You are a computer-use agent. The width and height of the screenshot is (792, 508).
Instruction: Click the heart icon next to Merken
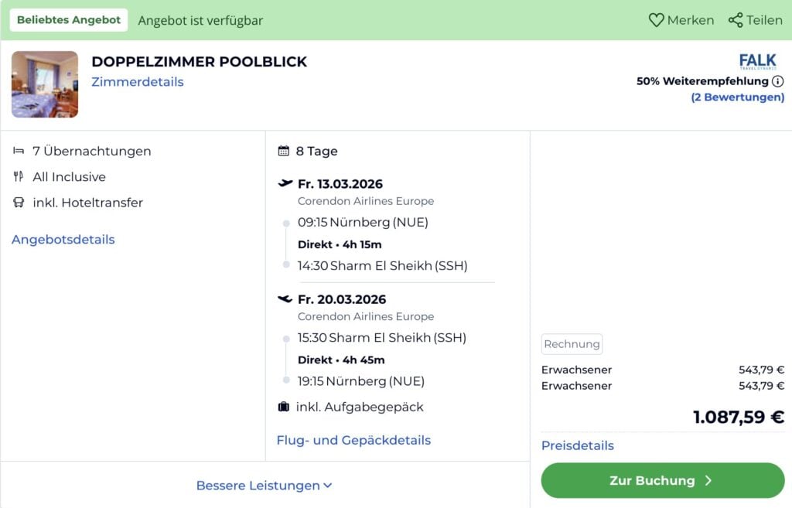coord(656,20)
